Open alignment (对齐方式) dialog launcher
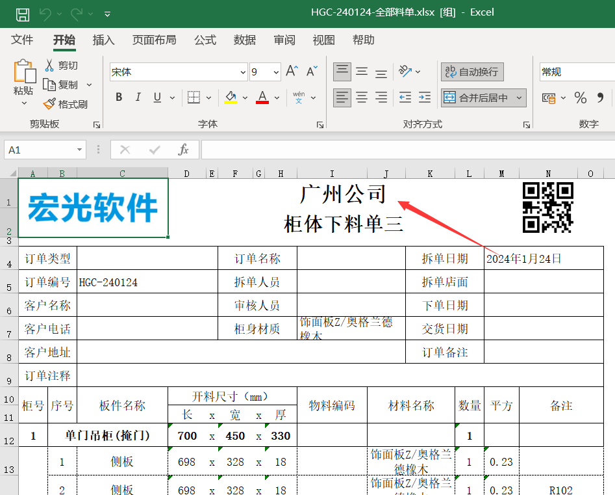The image size is (615, 495). [x=527, y=124]
